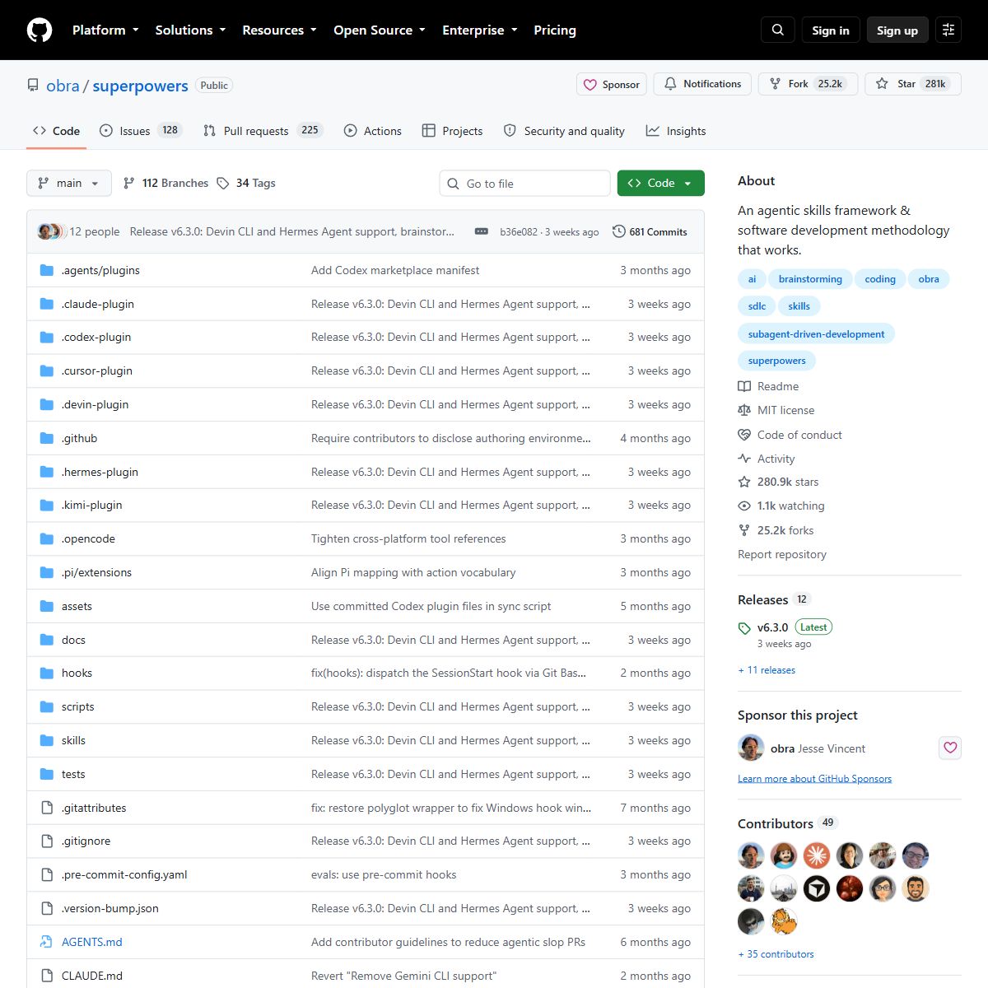The width and height of the screenshot is (988, 988).
Task: Click the Sponsor heart button at top
Action: 612,84
